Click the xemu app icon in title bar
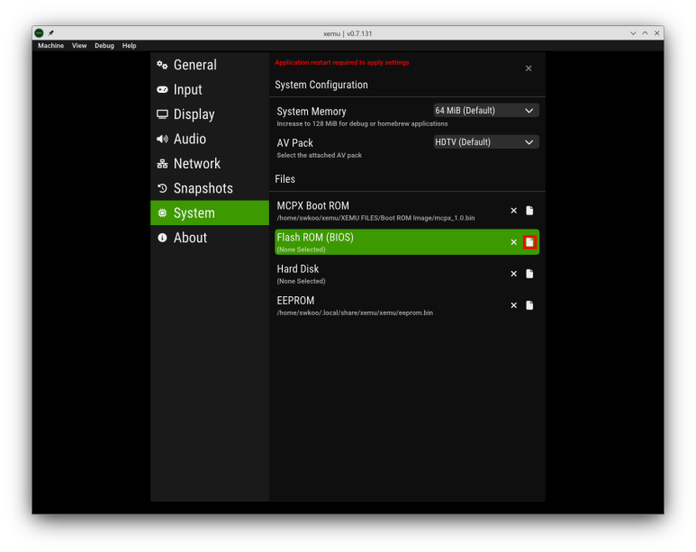696x552 pixels. point(39,32)
